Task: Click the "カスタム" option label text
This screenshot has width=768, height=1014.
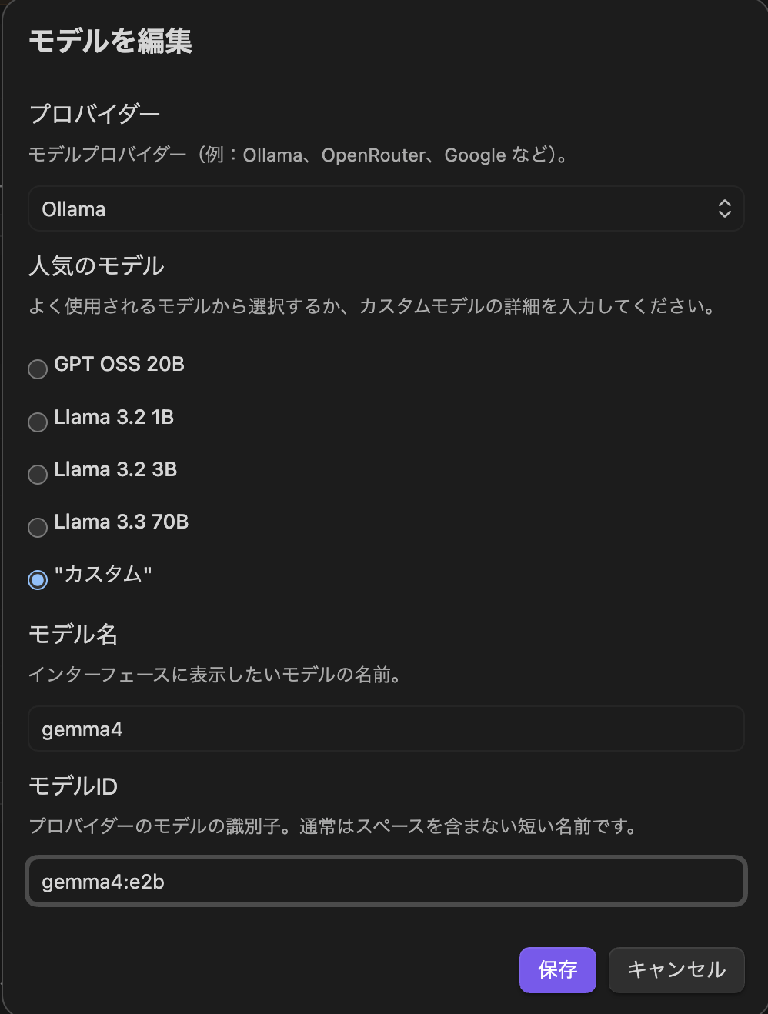Action: pos(103,574)
